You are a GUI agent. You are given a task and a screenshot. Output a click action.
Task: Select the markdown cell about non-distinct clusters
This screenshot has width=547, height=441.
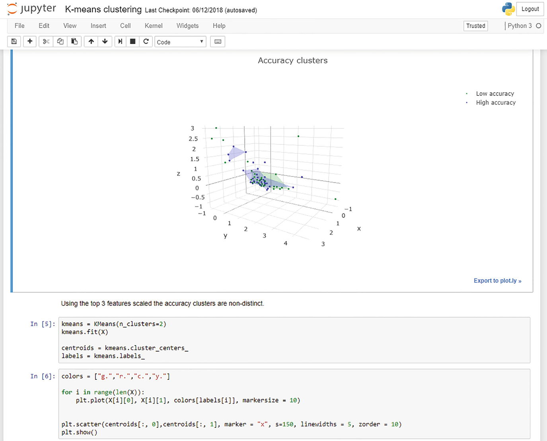click(x=163, y=303)
